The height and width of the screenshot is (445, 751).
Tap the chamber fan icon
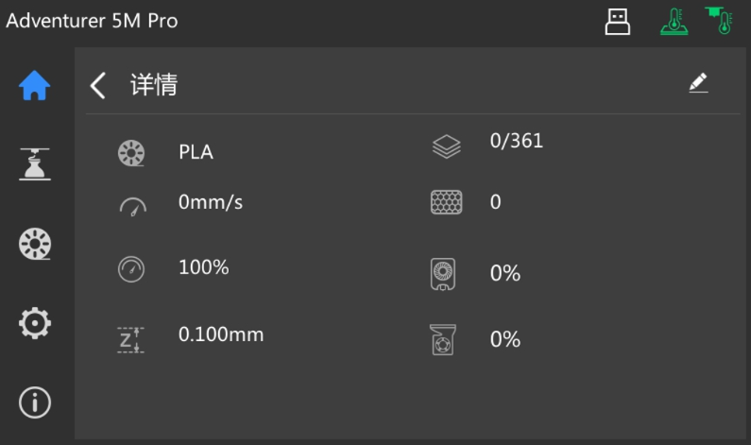[442, 339]
